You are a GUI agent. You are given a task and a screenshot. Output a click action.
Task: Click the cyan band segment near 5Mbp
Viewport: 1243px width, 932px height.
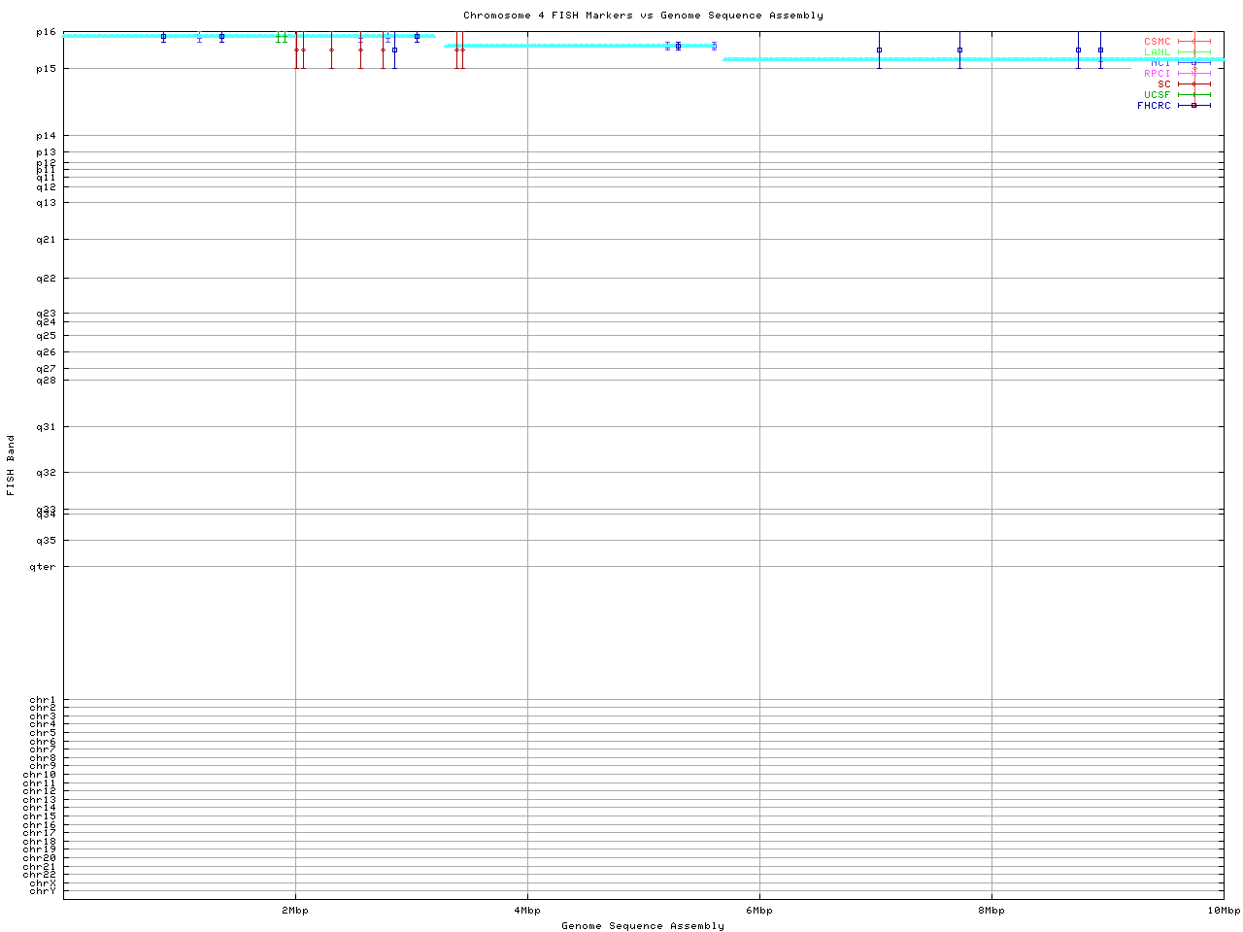coord(583,46)
